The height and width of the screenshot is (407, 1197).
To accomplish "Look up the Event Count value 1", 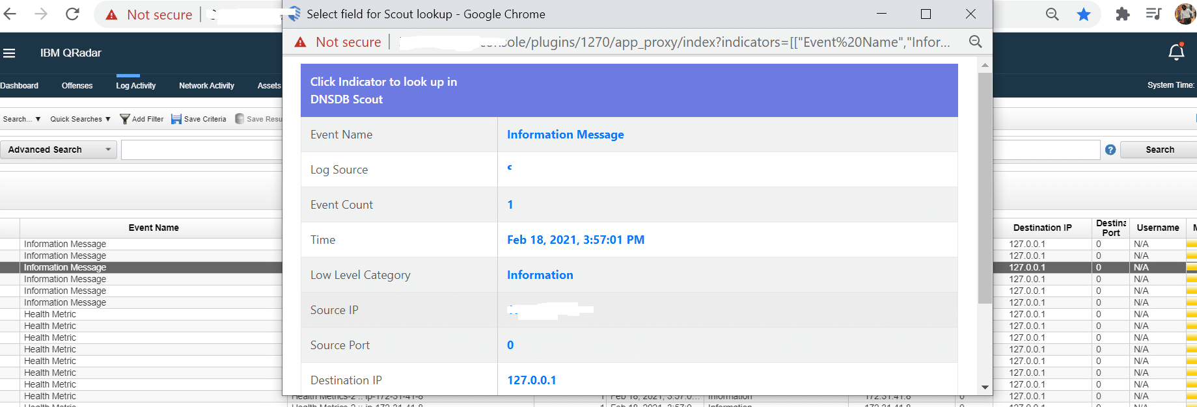I will pyautogui.click(x=510, y=205).
